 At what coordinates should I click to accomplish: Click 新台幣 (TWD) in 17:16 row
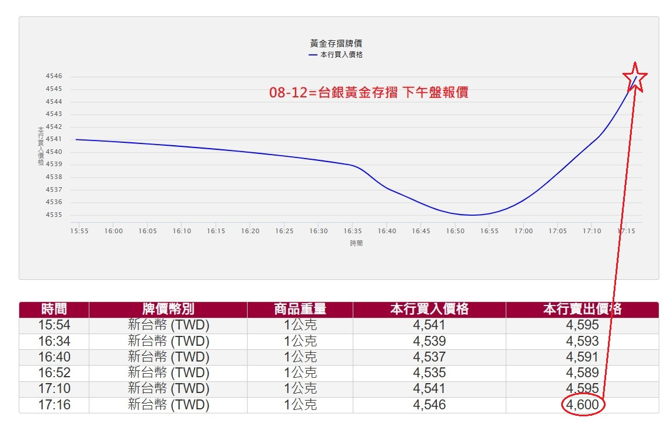pos(169,405)
